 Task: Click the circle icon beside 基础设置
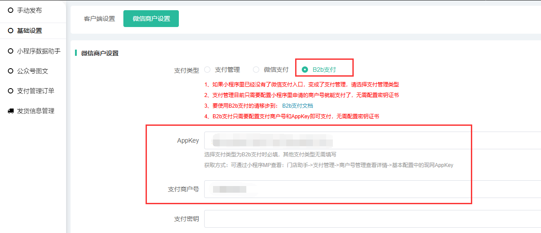coord(11,31)
